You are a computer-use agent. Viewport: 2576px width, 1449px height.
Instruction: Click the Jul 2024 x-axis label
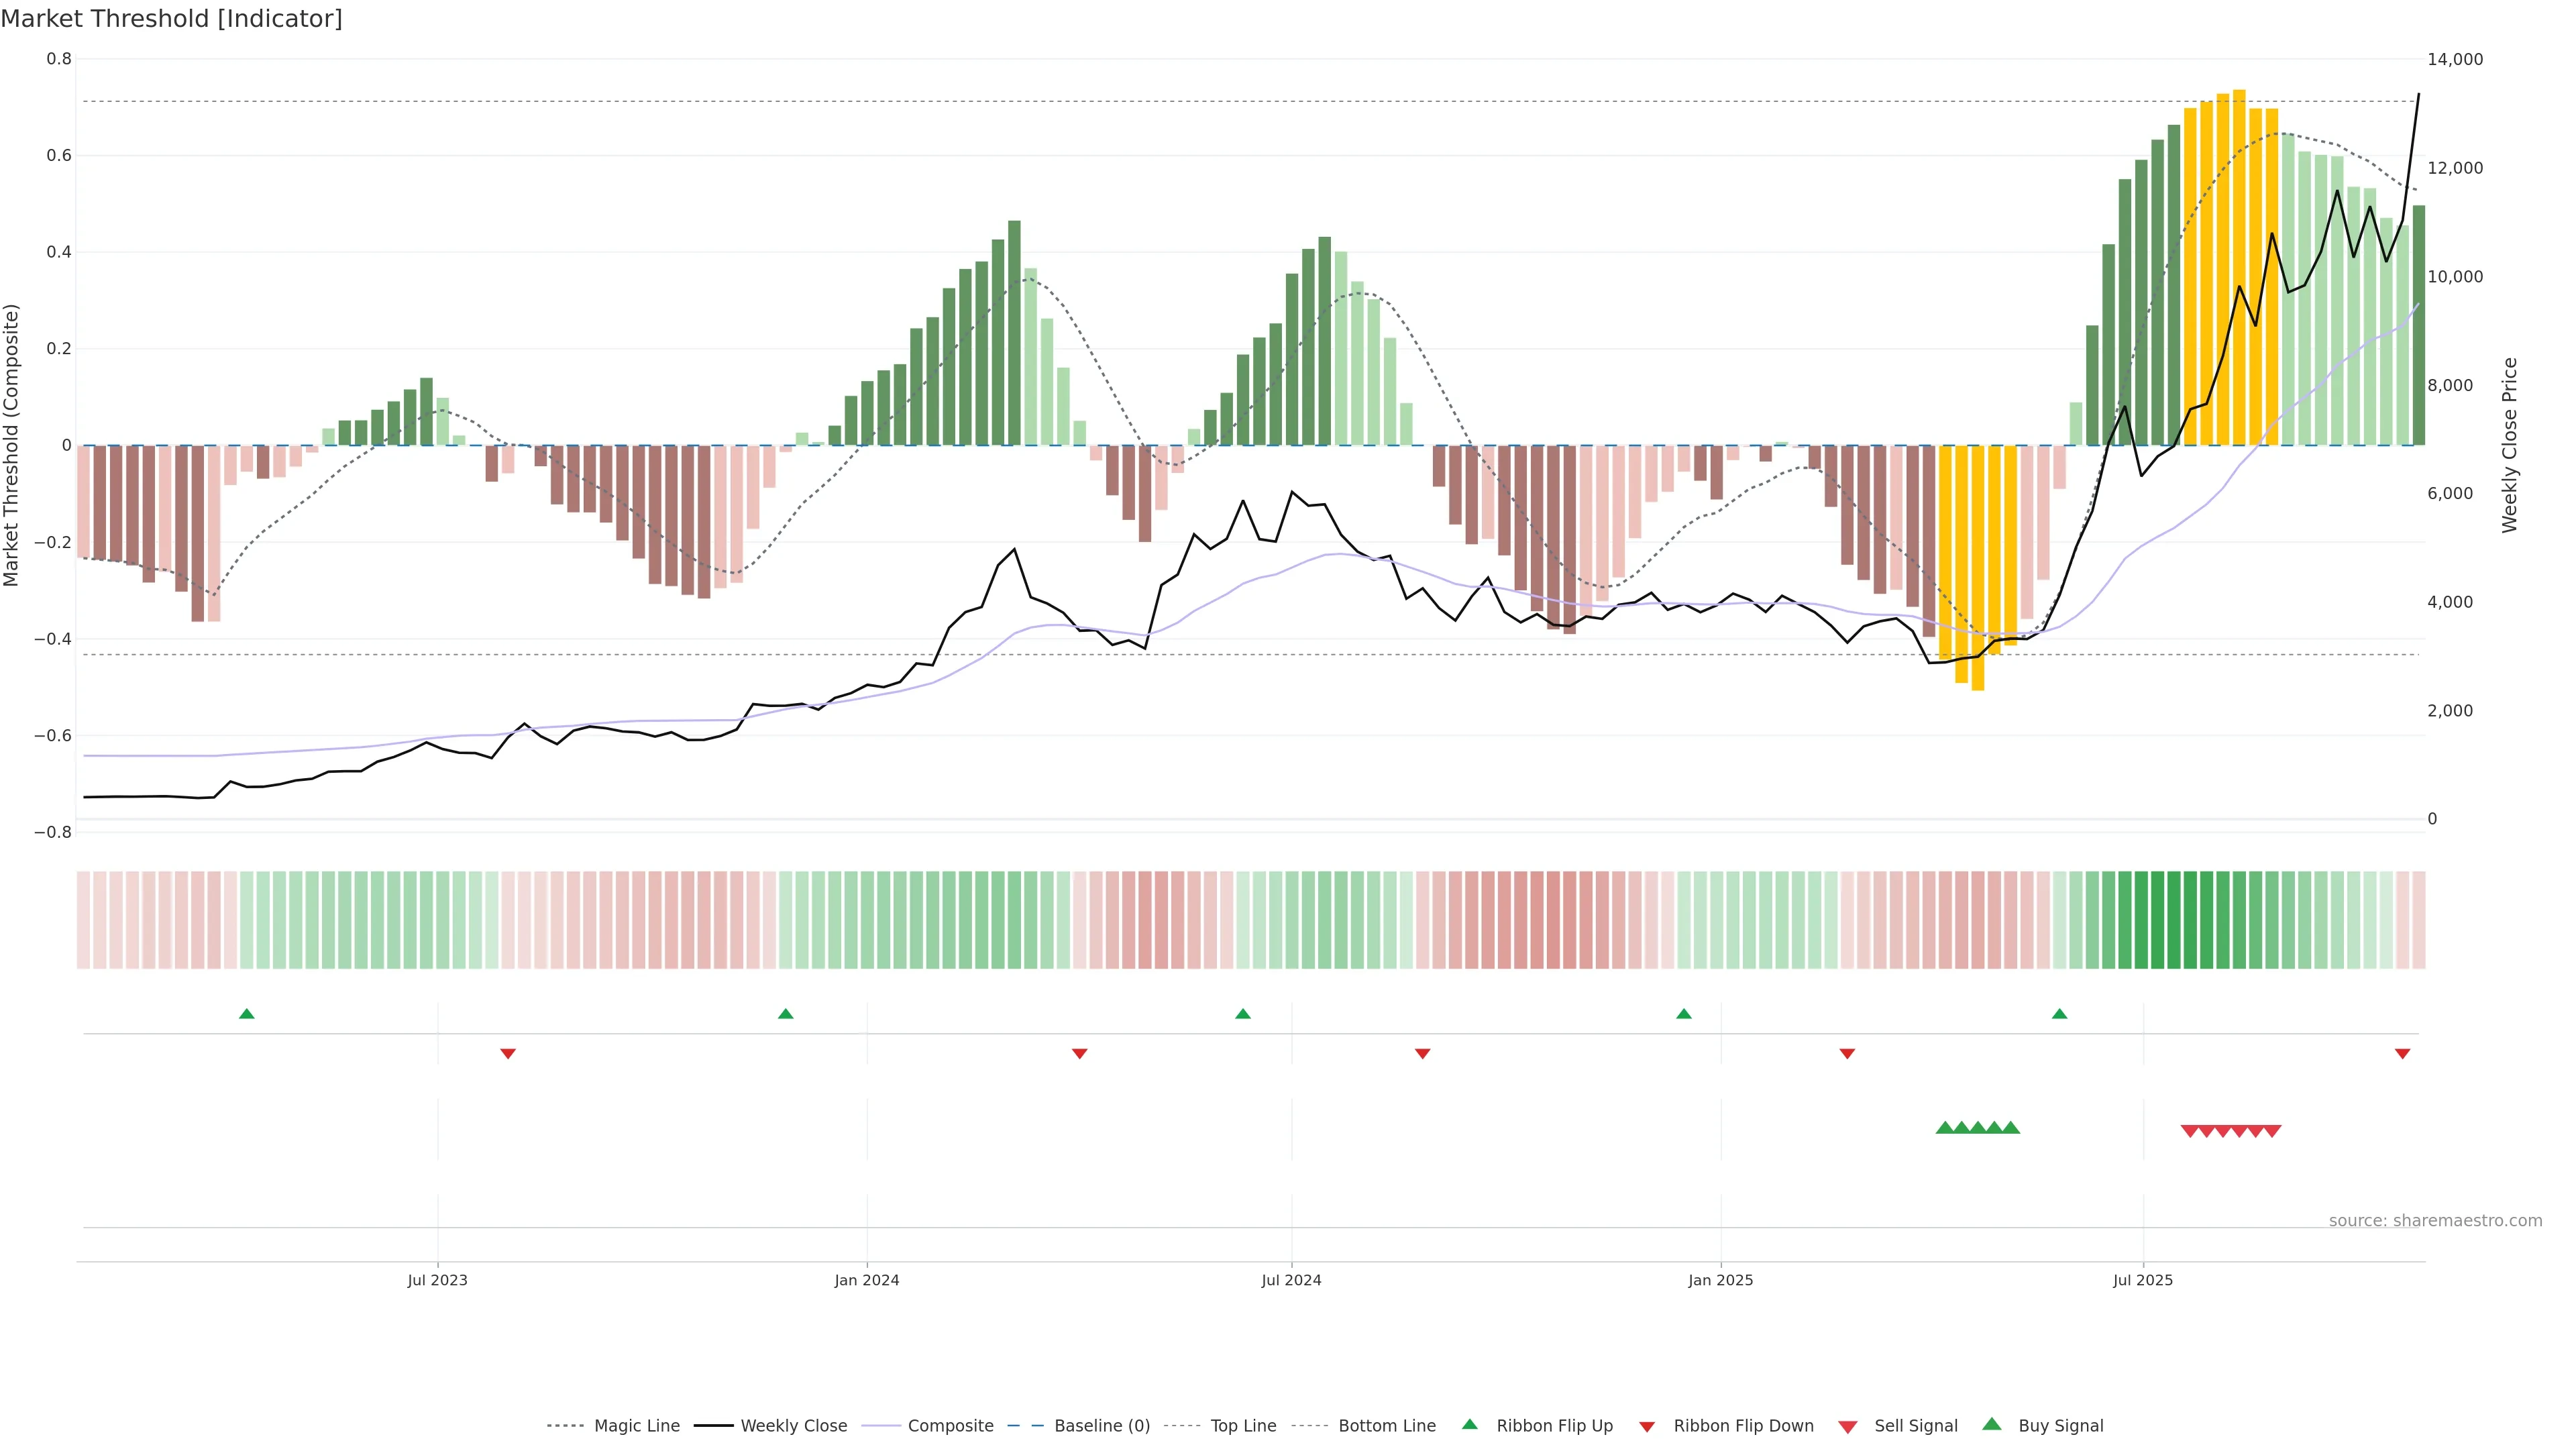(1291, 1280)
